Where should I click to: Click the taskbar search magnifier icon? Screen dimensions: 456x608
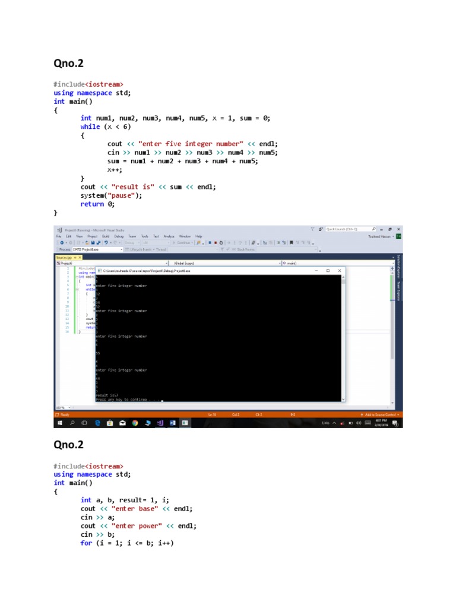tap(72, 423)
